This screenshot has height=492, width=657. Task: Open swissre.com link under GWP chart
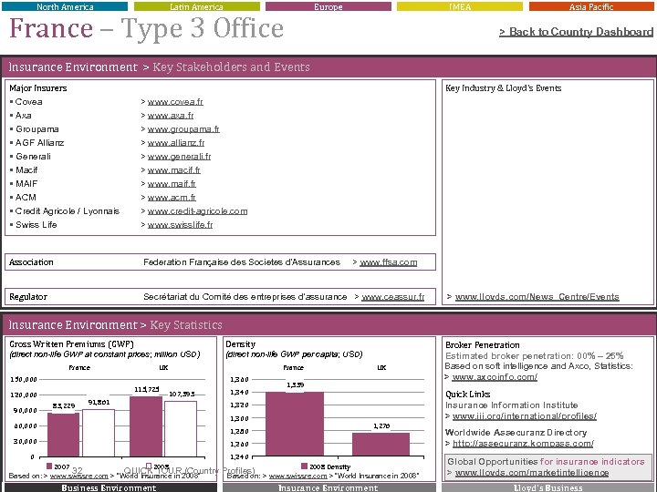point(78,477)
